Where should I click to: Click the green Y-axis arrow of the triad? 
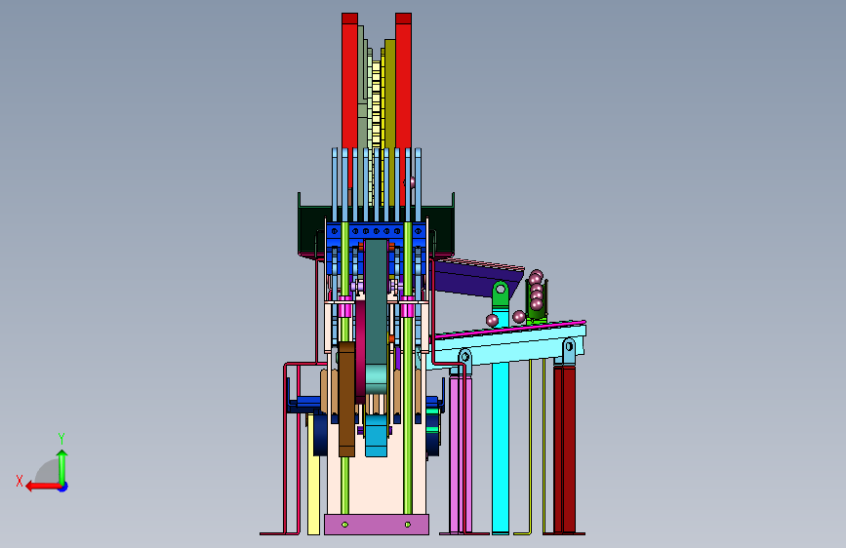point(62,466)
